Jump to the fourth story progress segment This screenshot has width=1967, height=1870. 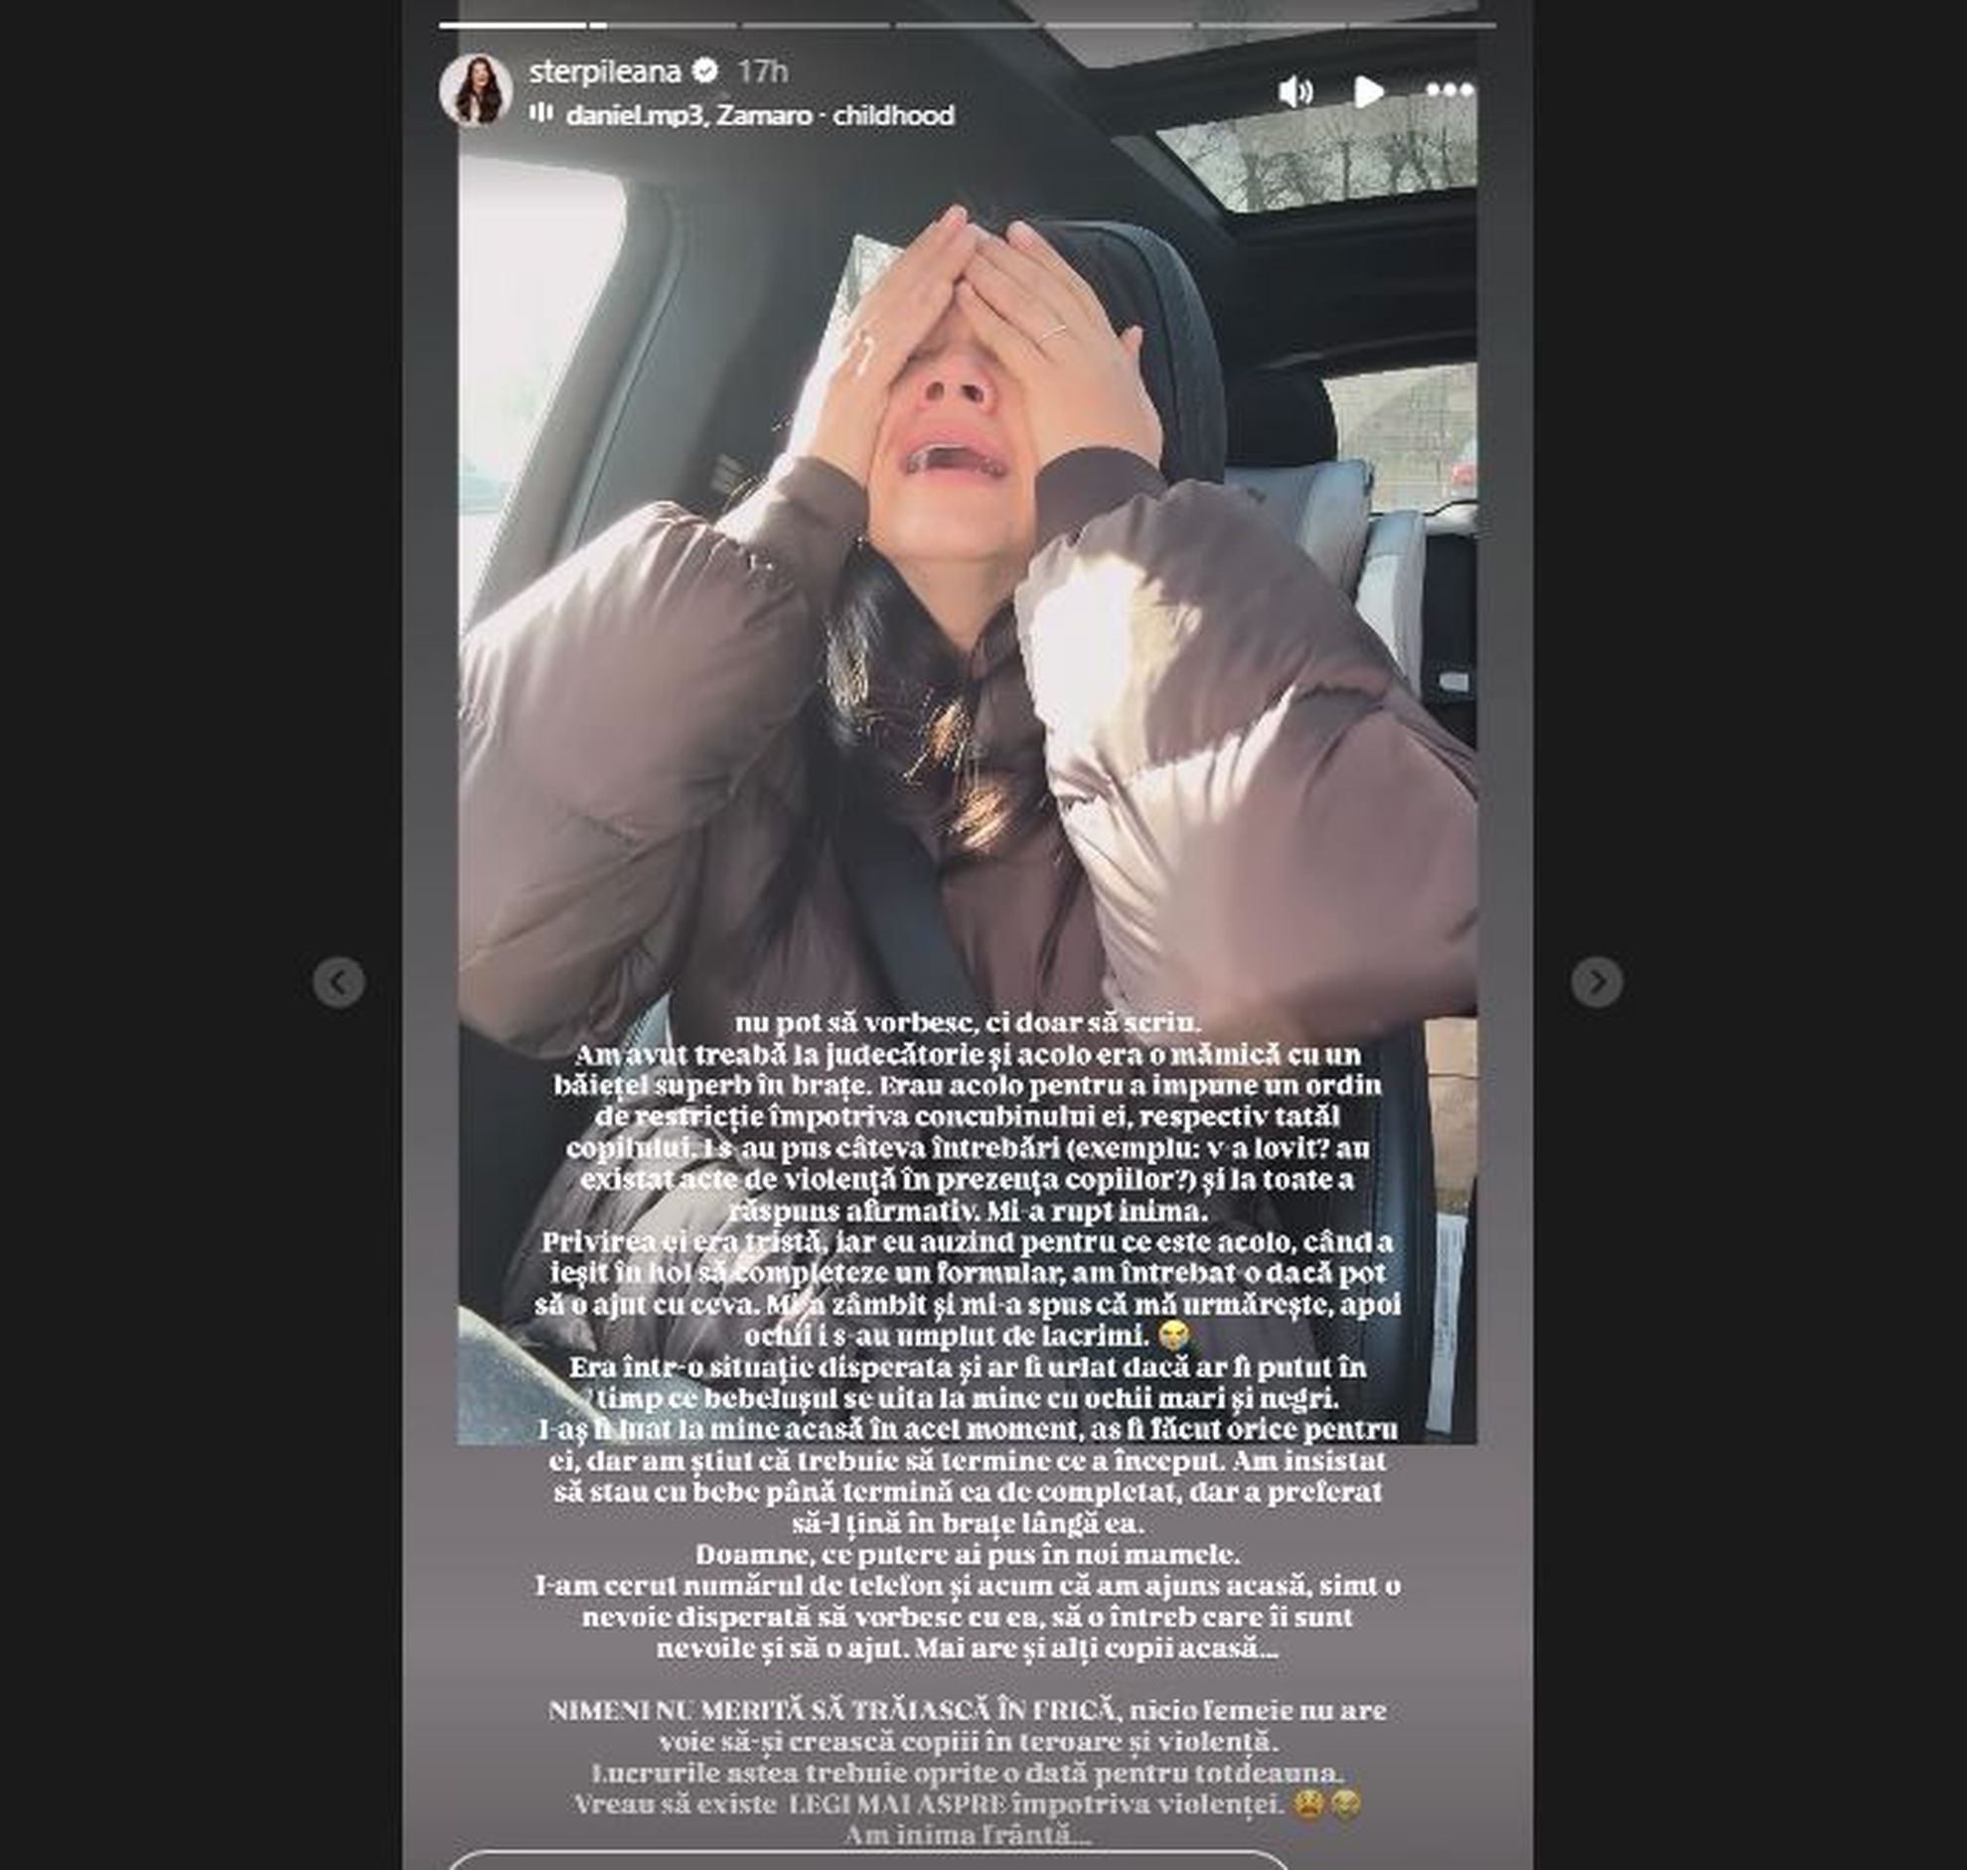[967, 25]
